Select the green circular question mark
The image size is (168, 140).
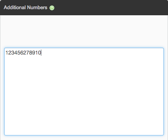(x=52, y=8)
